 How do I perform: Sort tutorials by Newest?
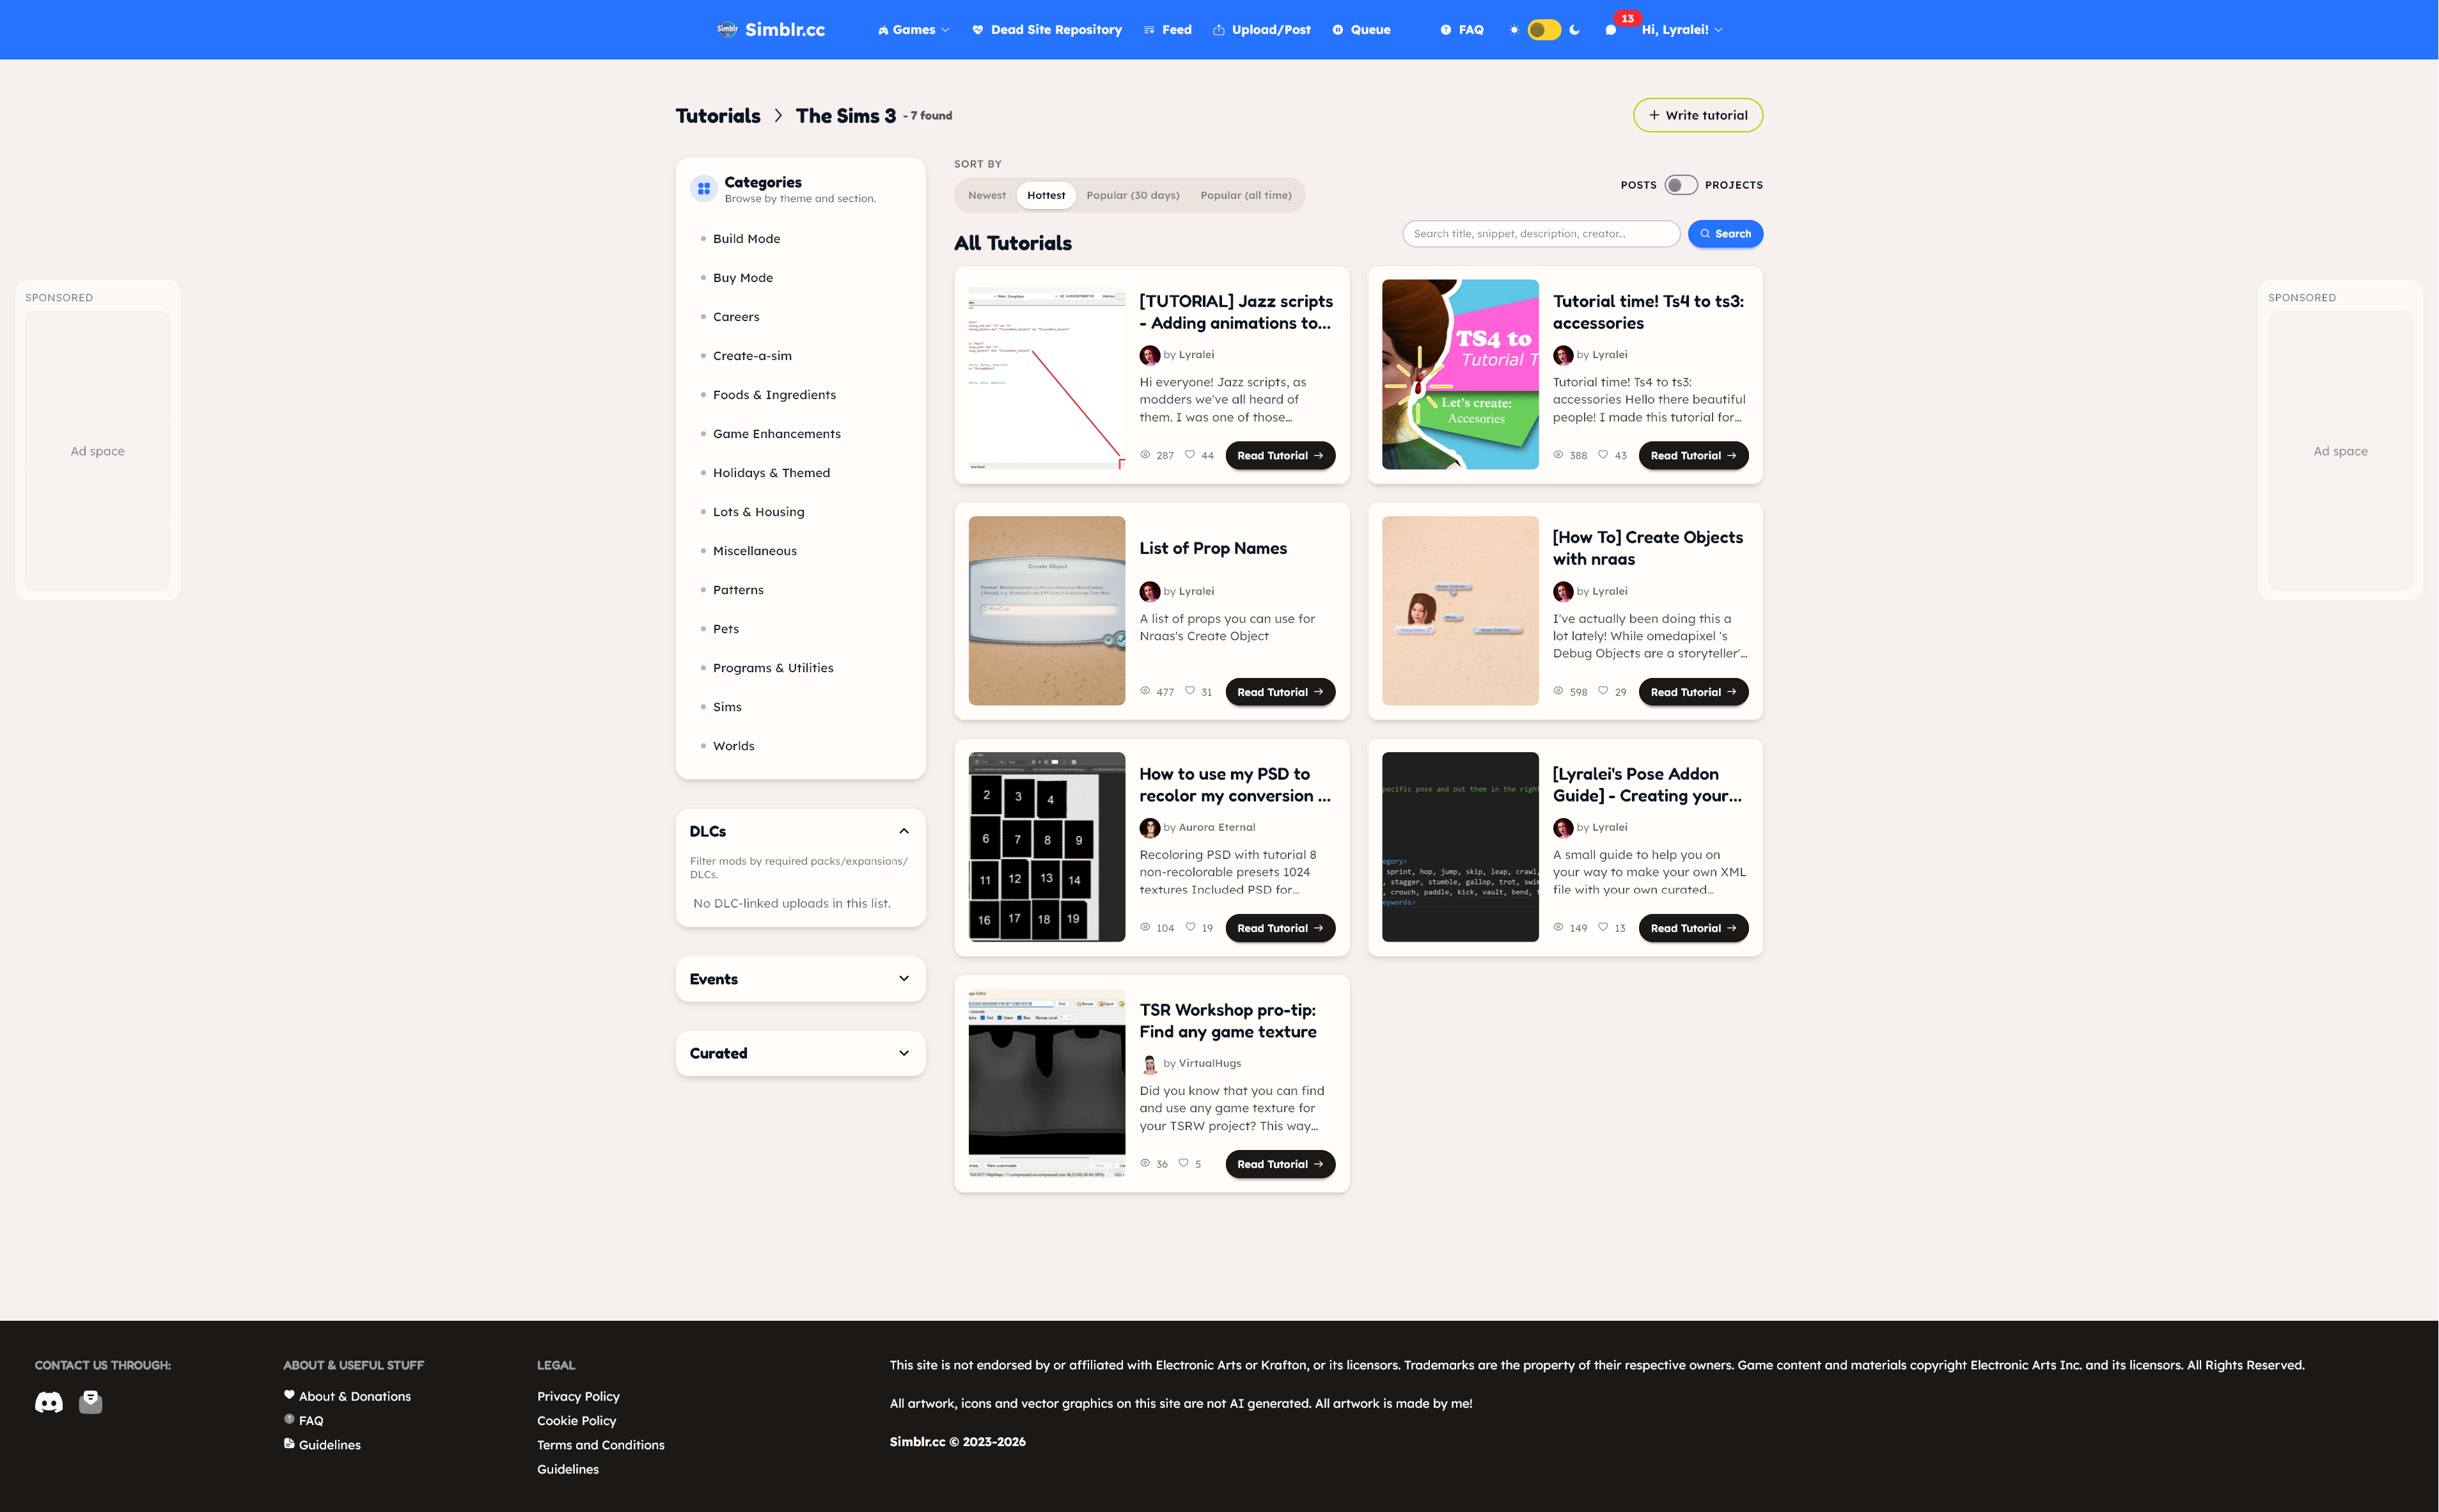(987, 196)
